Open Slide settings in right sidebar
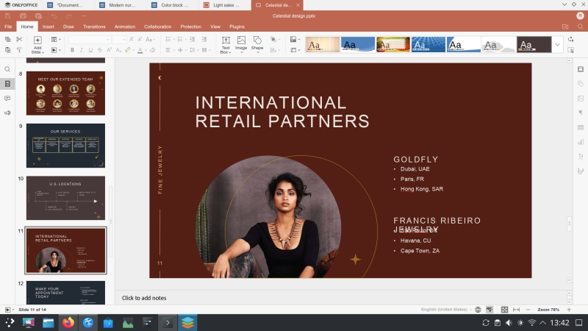This screenshot has height=331, width=588. tap(581, 69)
